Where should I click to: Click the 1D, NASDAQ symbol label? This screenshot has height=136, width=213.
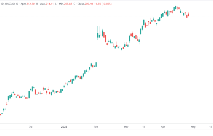pos(9,3)
